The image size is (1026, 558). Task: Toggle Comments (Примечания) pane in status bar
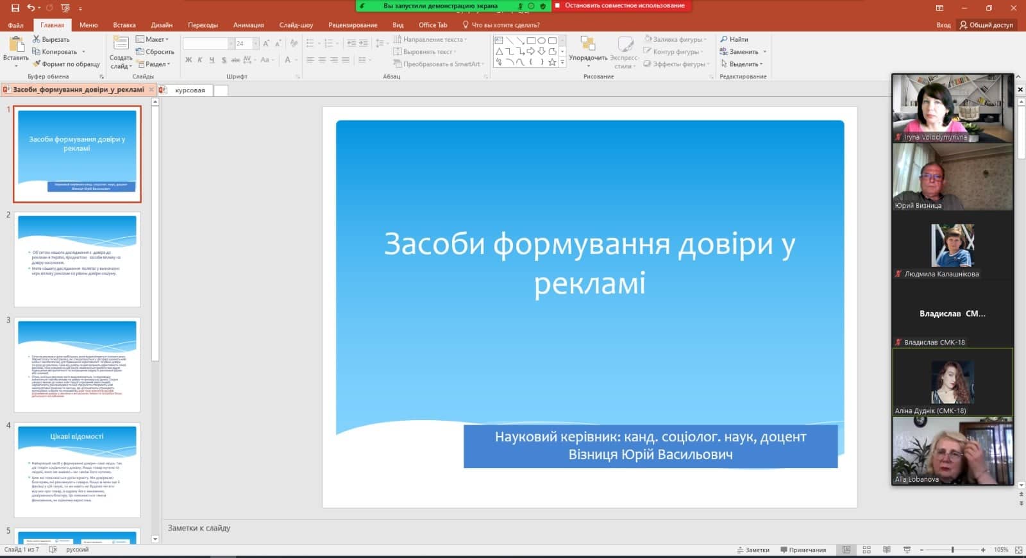pyautogui.click(x=803, y=550)
